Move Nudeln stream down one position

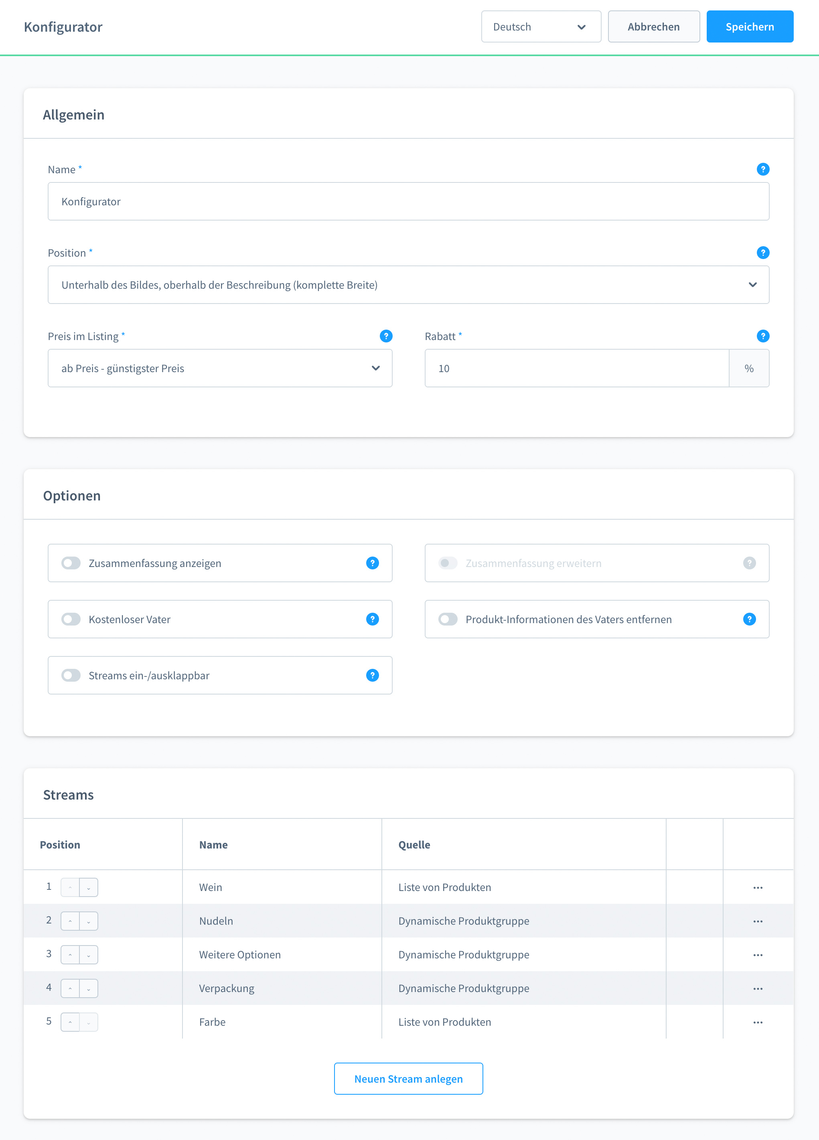point(89,921)
